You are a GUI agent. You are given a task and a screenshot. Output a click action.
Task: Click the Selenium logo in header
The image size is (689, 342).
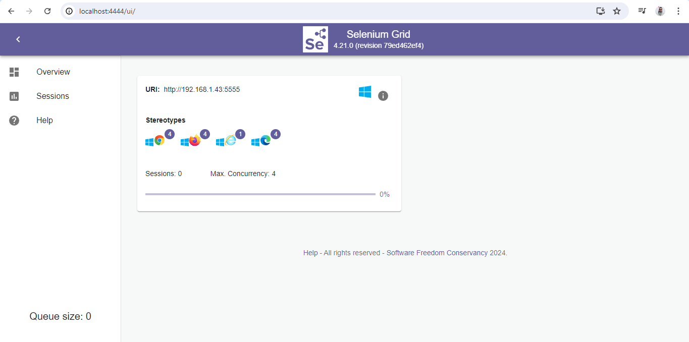(x=315, y=39)
